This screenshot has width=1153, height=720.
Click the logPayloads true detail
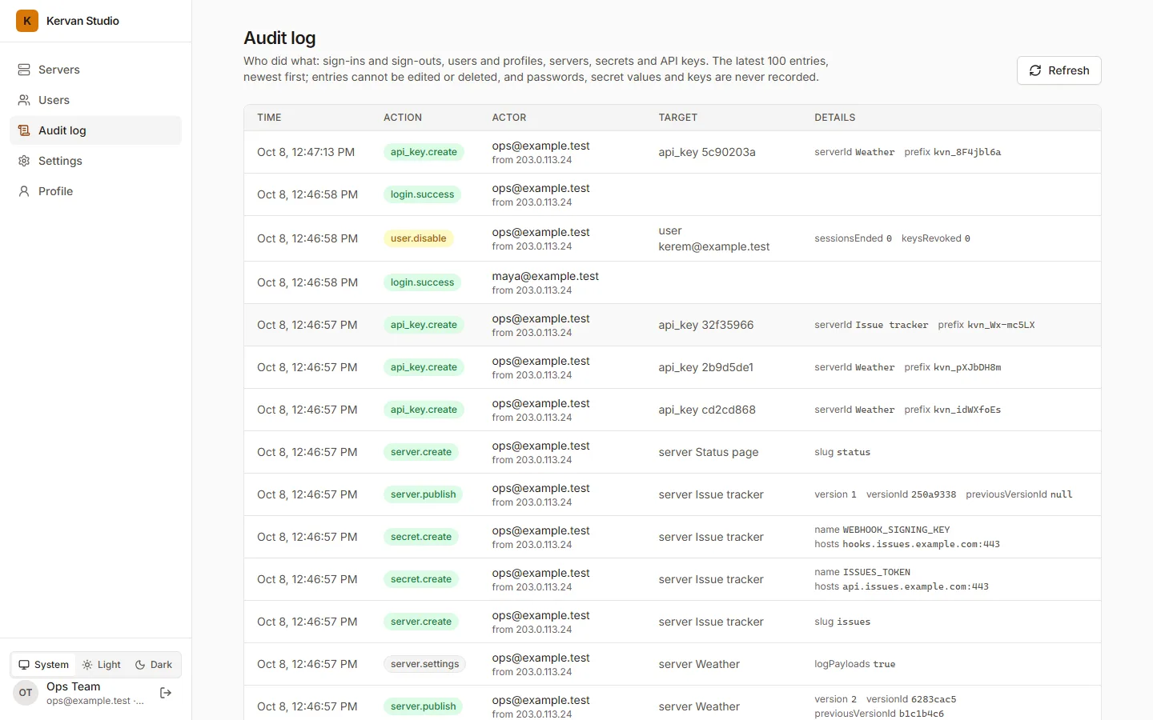[x=855, y=664]
